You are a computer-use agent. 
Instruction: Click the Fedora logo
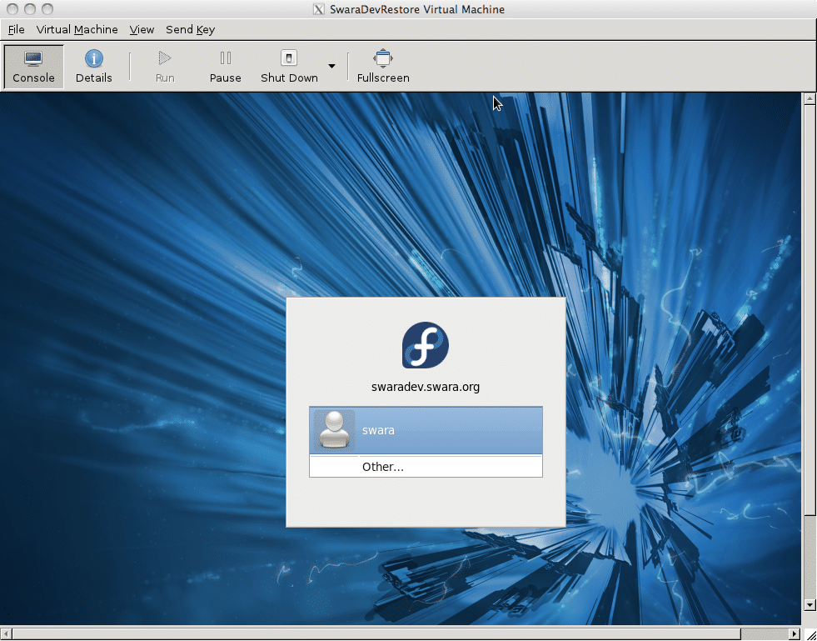tap(426, 345)
